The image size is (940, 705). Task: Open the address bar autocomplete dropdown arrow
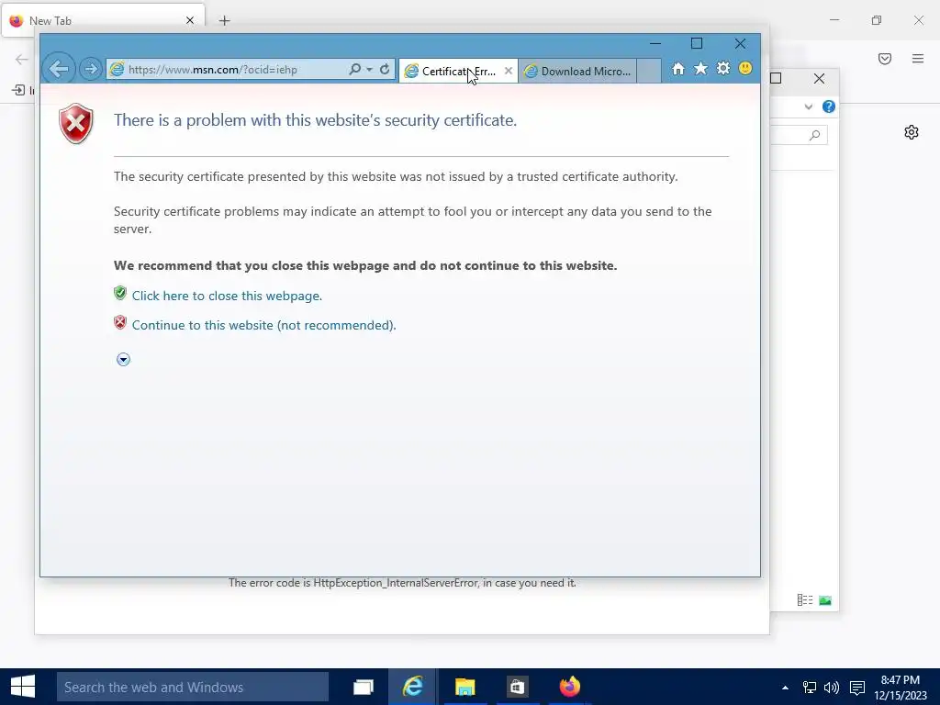click(x=369, y=70)
